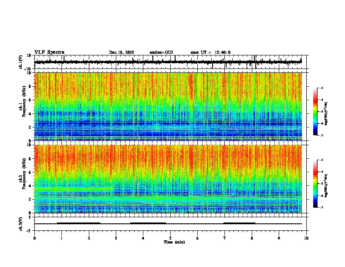Click the ch.1 spectrogram color bar
Image resolution: width=345 pixels, height=267 pixels.
pyautogui.click(x=315, y=112)
